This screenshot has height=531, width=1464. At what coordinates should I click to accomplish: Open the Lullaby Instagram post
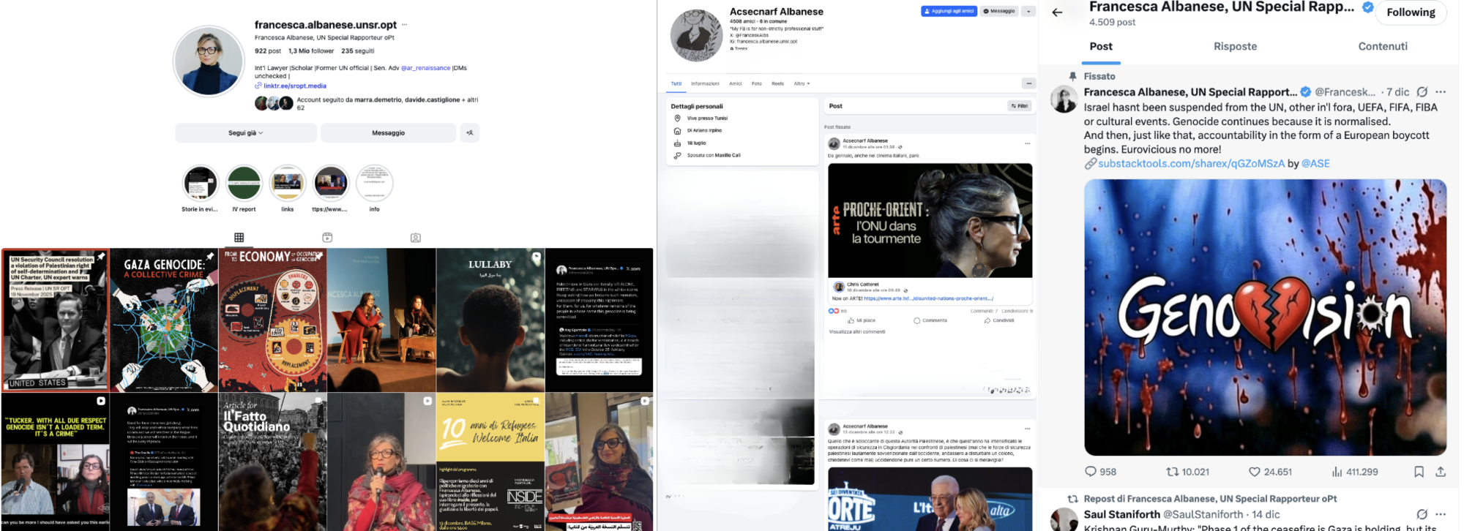[x=490, y=320]
